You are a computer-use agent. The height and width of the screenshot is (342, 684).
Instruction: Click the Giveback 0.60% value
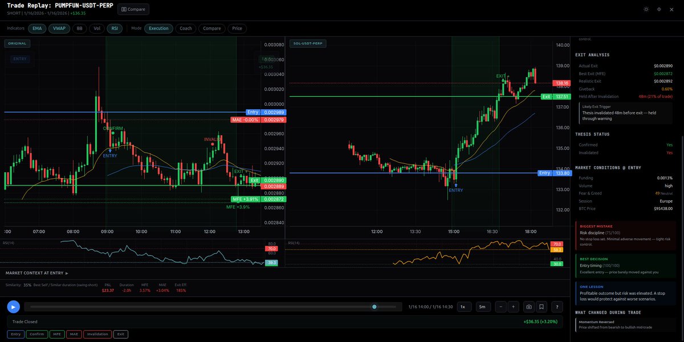coord(666,89)
